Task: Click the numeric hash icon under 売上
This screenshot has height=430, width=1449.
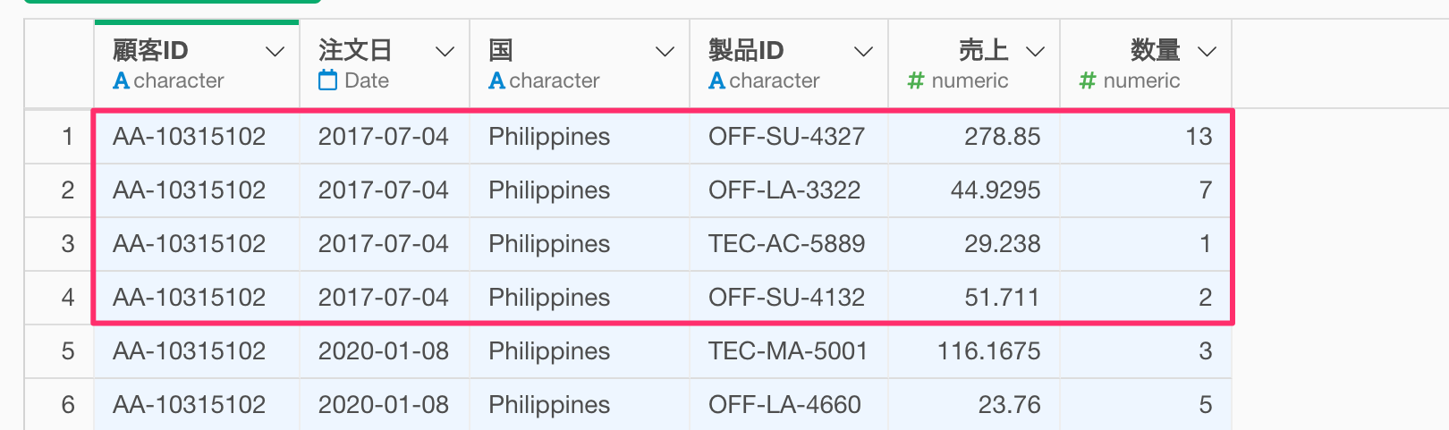Action: pos(916,81)
